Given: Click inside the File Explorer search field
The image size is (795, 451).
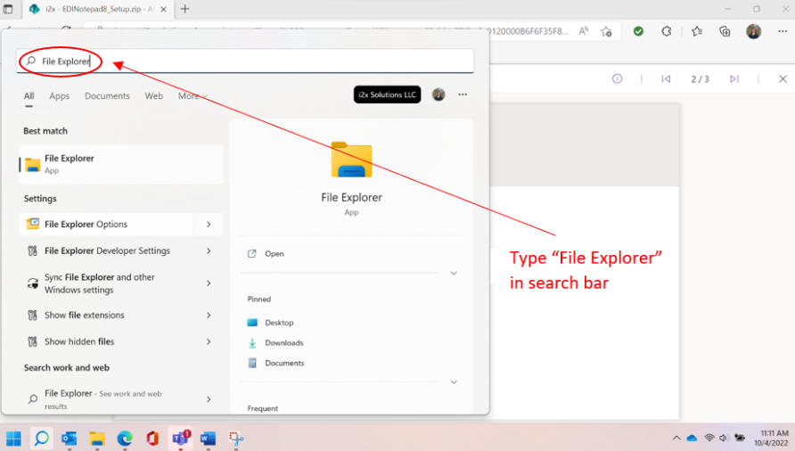Looking at the screenshot, I should [x=245, y=61].
